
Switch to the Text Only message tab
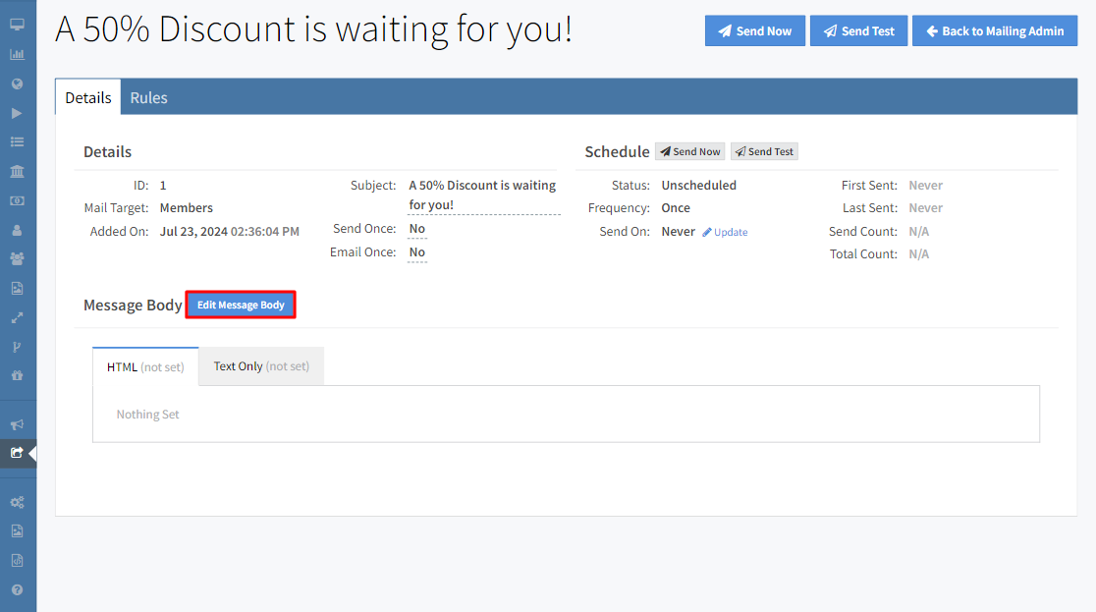click(261, 366)
